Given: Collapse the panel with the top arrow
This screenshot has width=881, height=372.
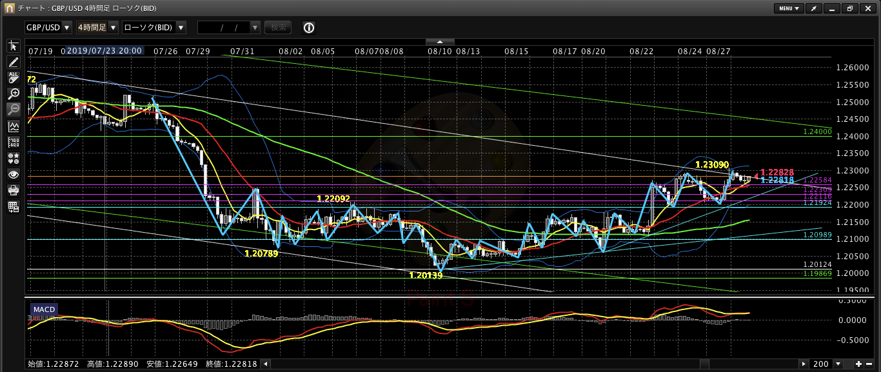Looking at the screenshot, I should (440, 41).
